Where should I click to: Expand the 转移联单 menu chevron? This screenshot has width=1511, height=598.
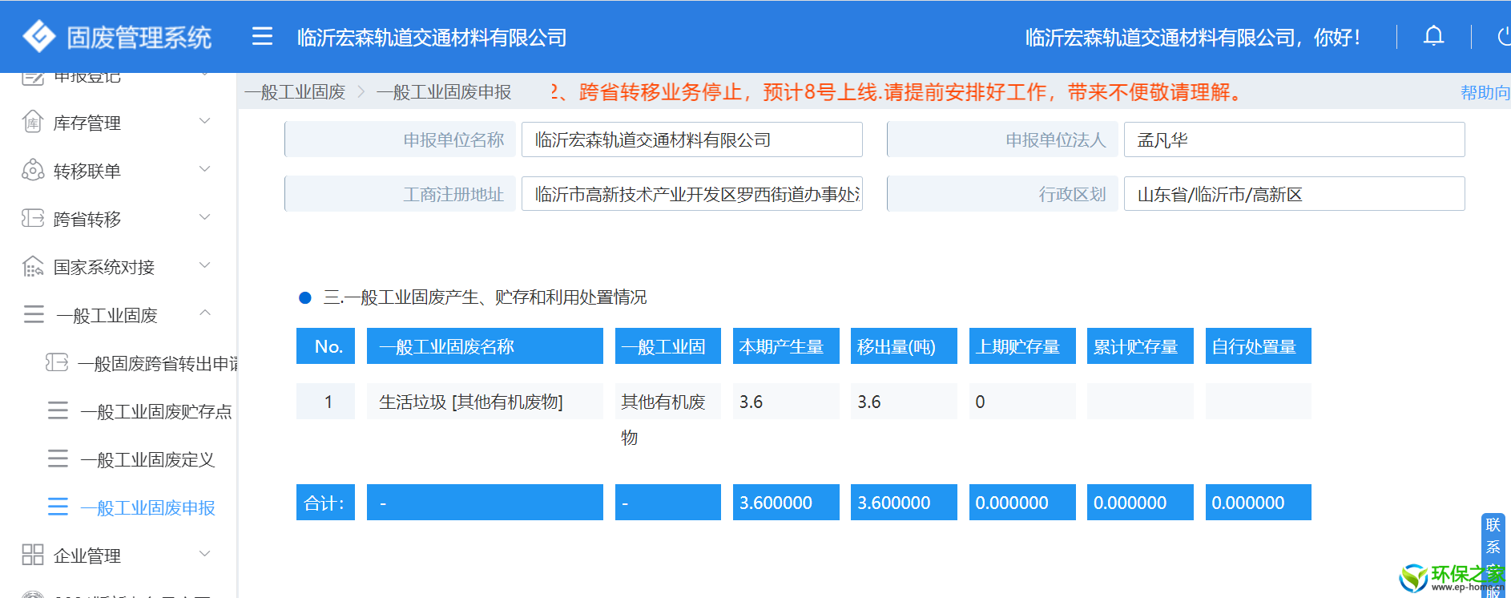point(204,169)
